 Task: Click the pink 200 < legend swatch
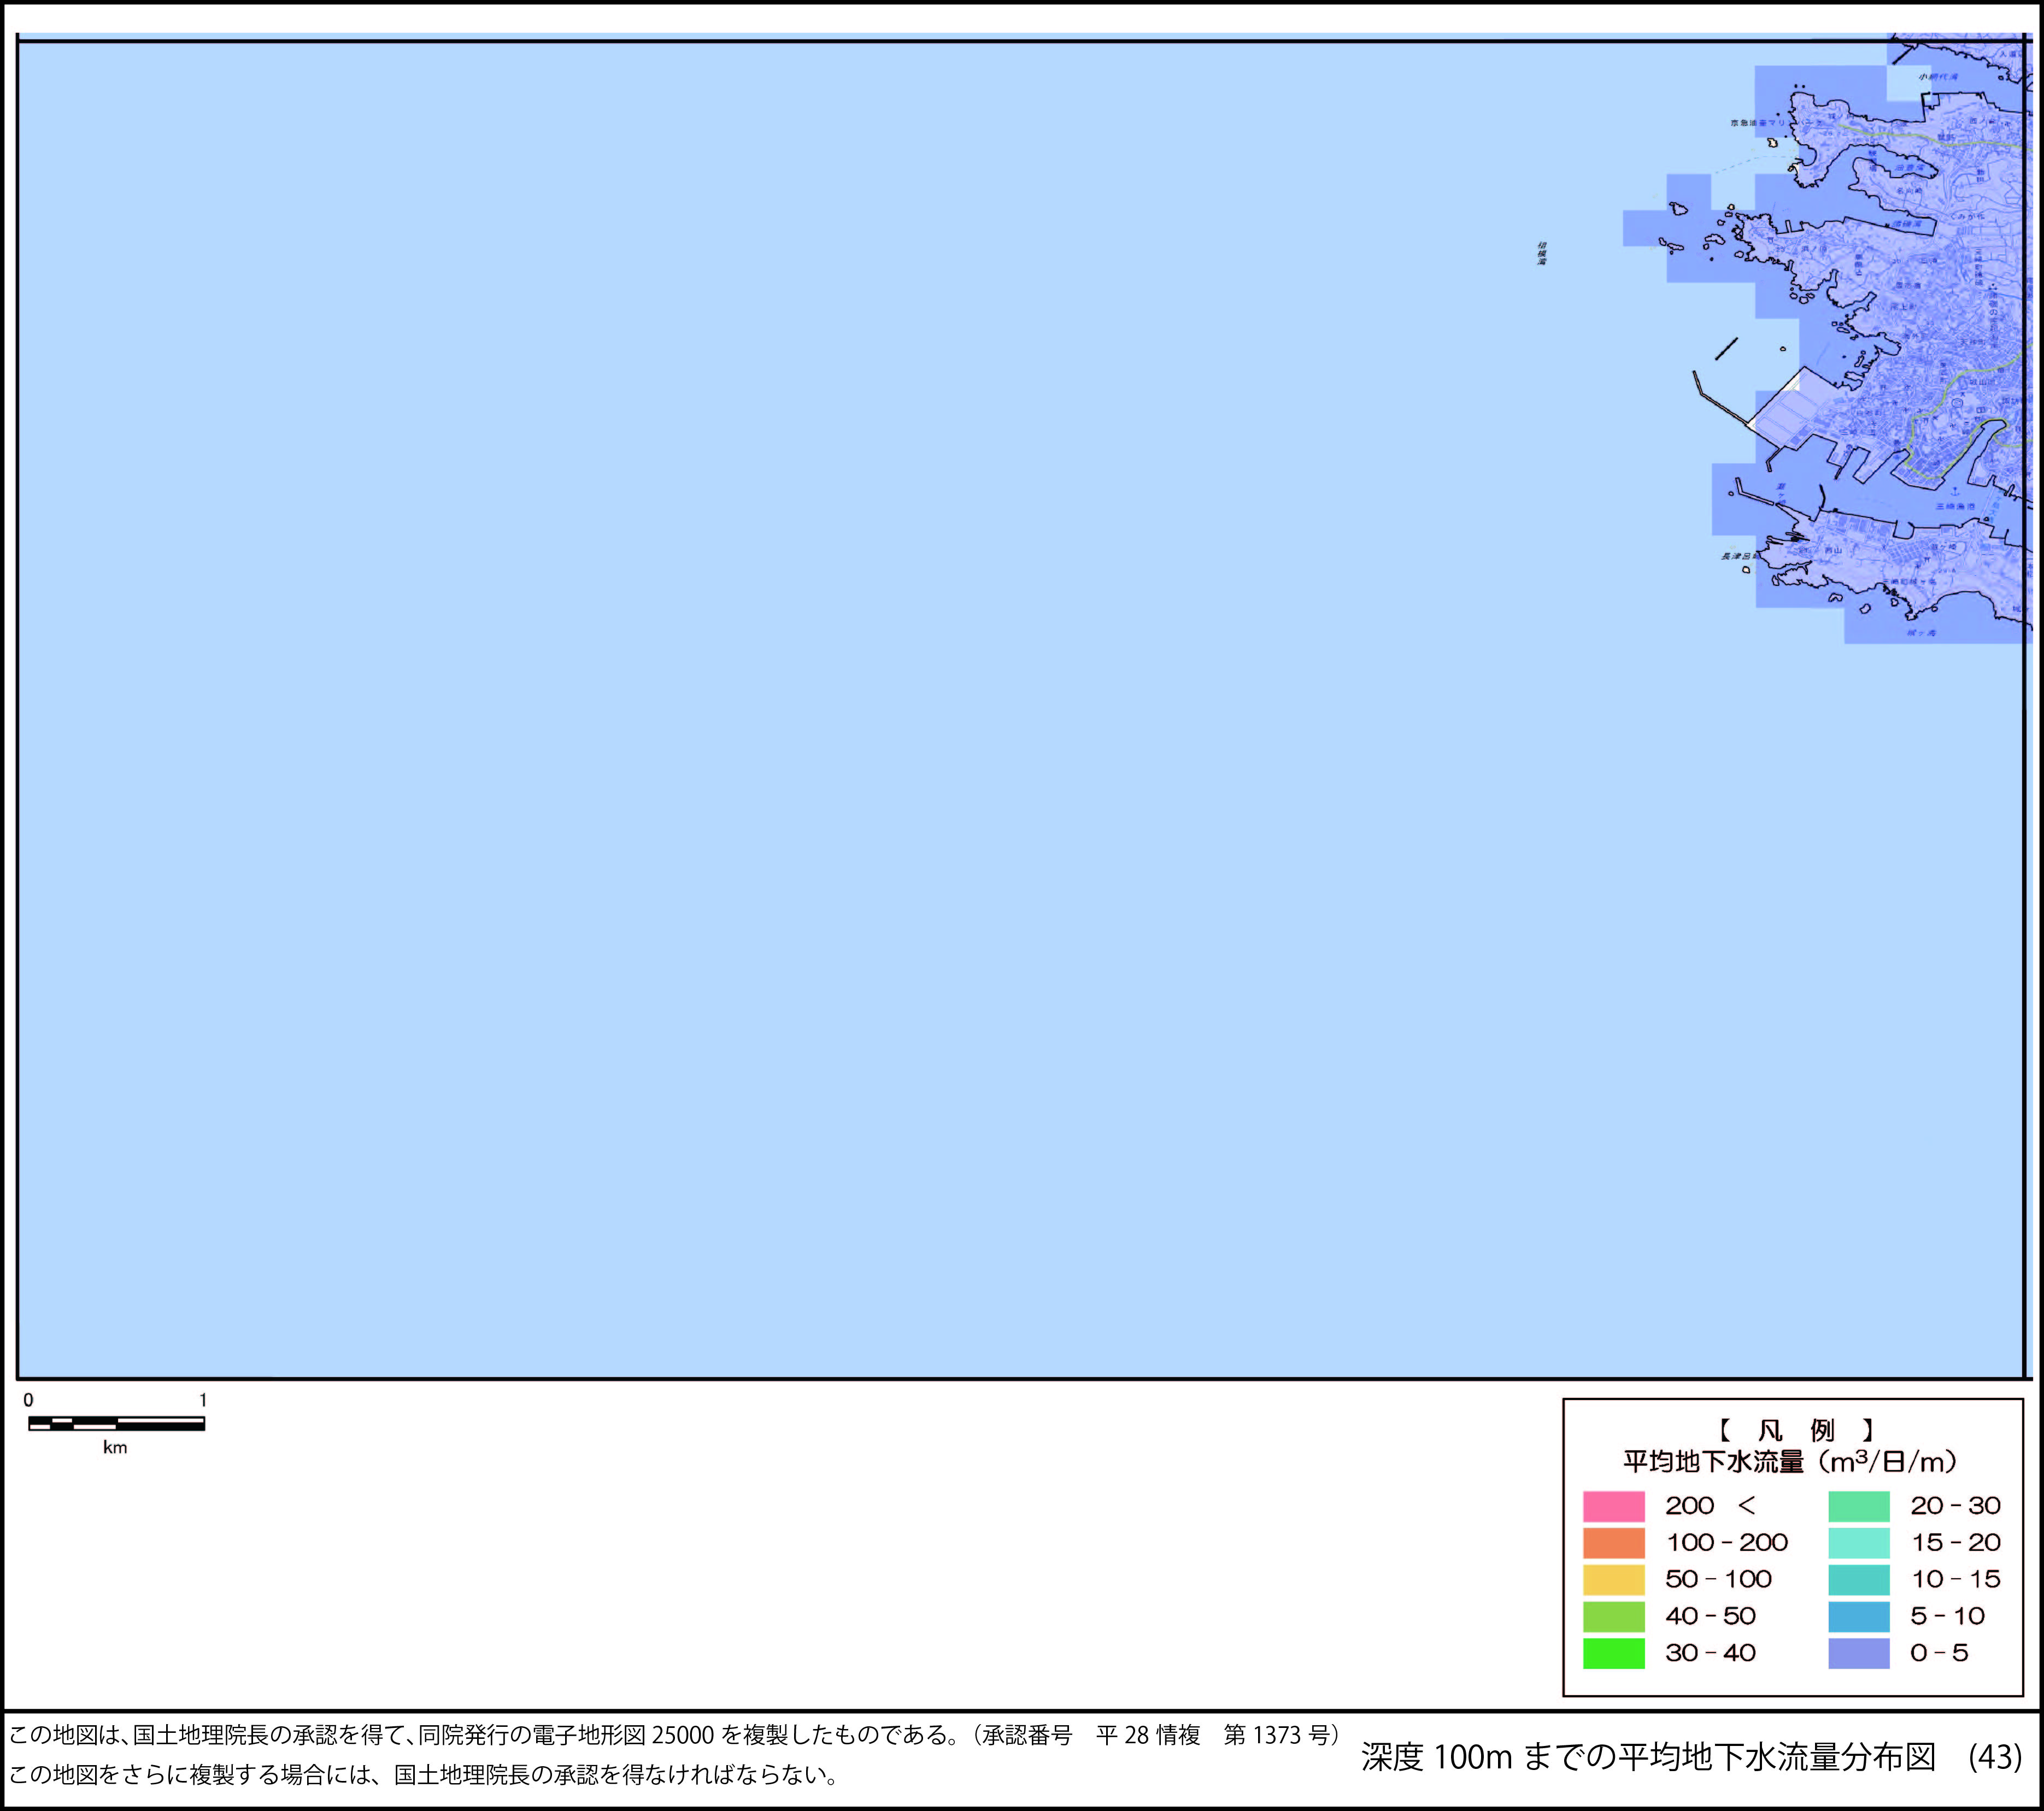(x=1613, y=1506)
